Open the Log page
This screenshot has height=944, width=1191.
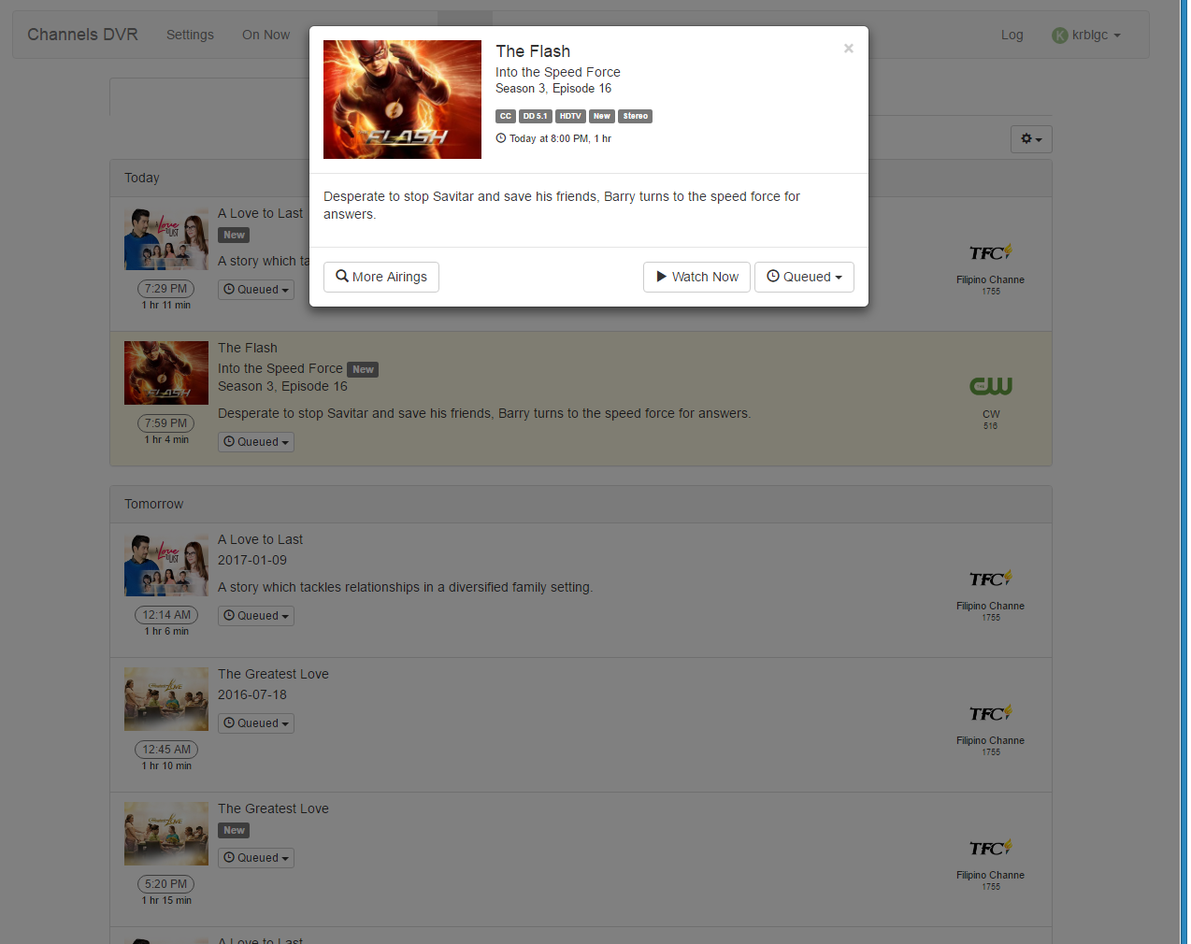click(x=1012, y=35)
